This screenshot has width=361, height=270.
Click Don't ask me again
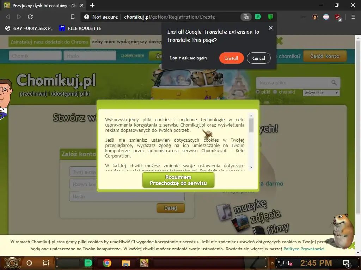pos(188,58)
